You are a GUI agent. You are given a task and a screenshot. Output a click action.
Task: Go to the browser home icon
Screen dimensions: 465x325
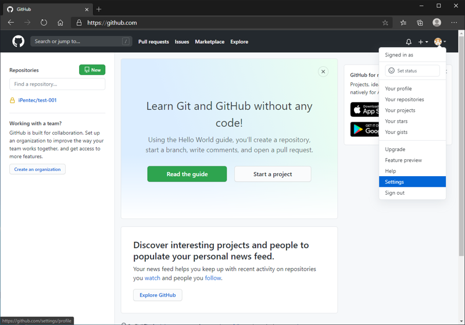pyautogui.click(x=60, y=23)
